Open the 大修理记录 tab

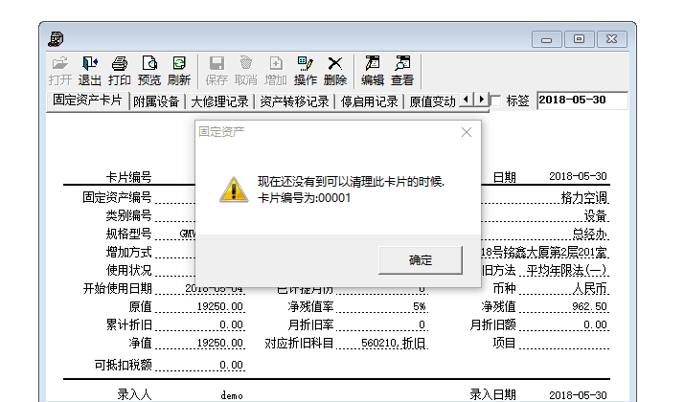[219, 101]
